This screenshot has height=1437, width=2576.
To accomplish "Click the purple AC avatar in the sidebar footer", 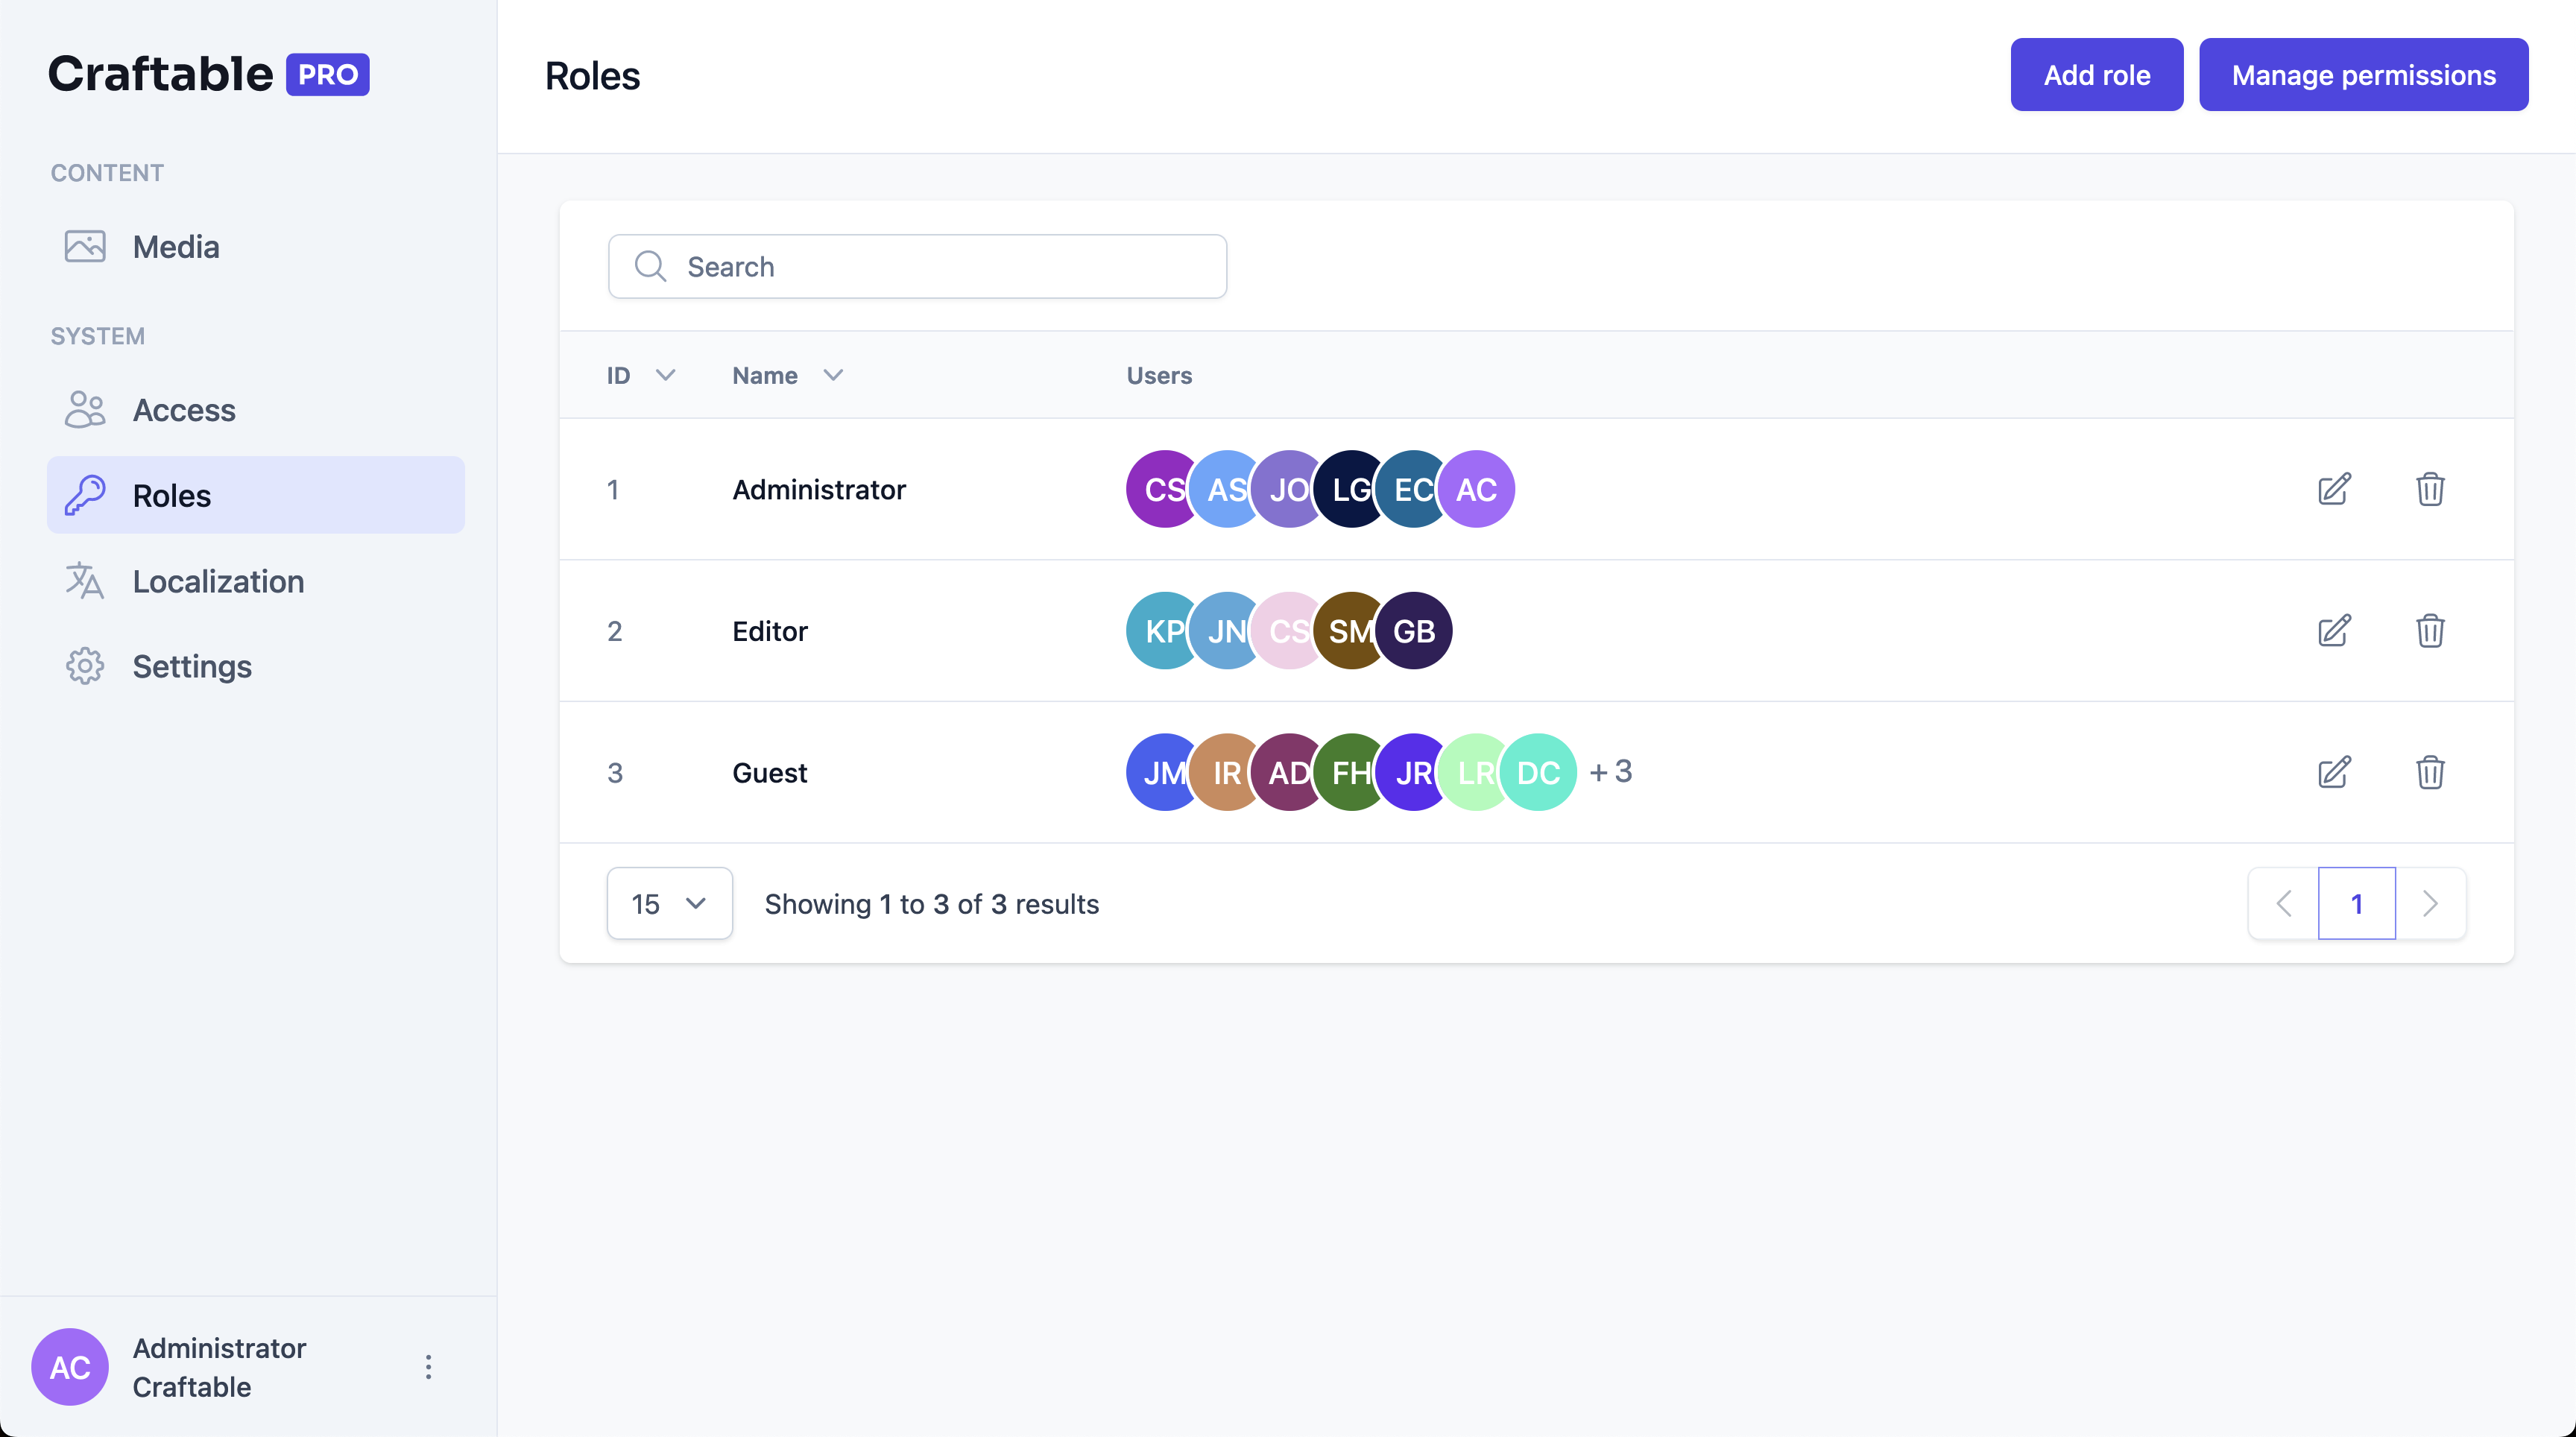I will pos(70,1367).
